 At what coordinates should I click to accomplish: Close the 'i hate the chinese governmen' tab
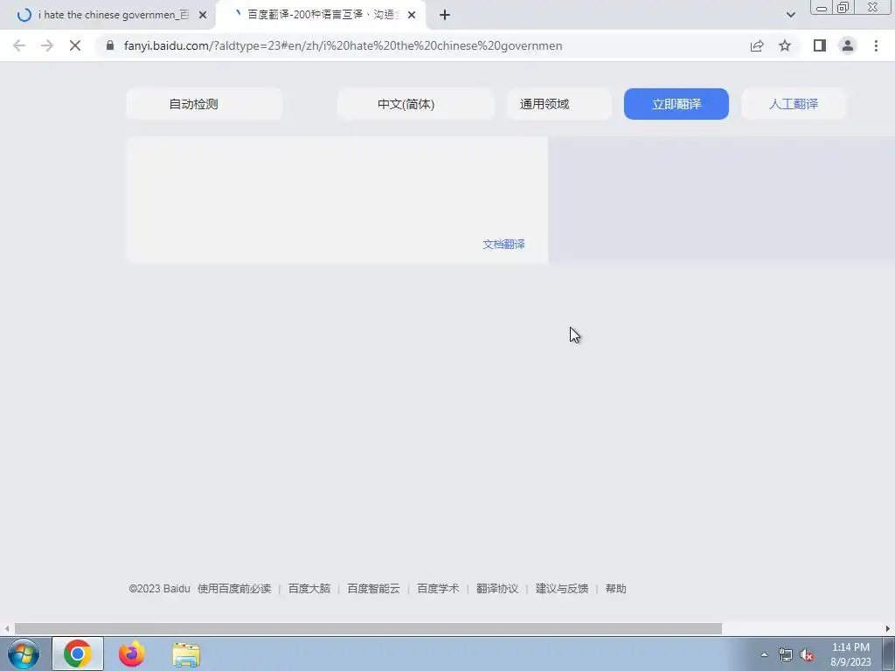tap(203, 15)
